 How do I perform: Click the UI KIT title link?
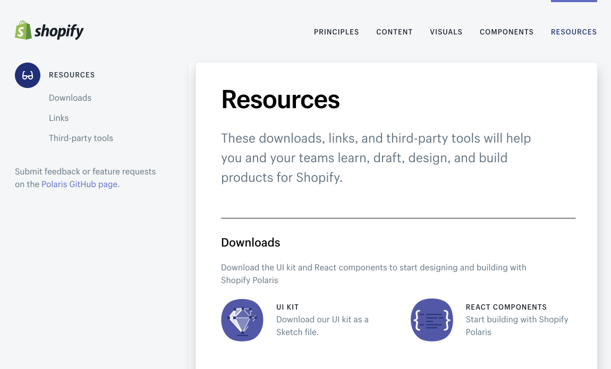[287, 307]
